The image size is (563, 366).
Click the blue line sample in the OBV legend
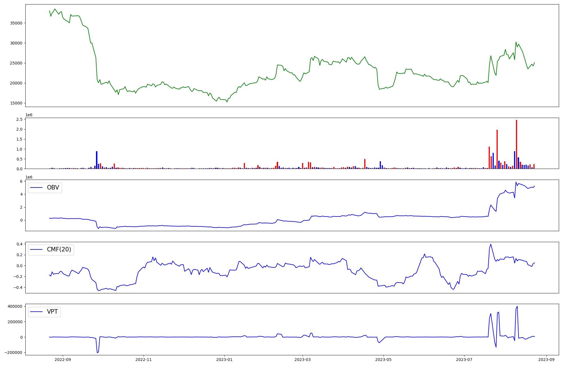[x=36, y=188]
